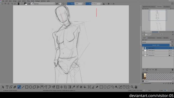Image resolution: width=174 pixels, height=98 pixels.
Task: Select the Move tool
Action: tap(61, 87)
